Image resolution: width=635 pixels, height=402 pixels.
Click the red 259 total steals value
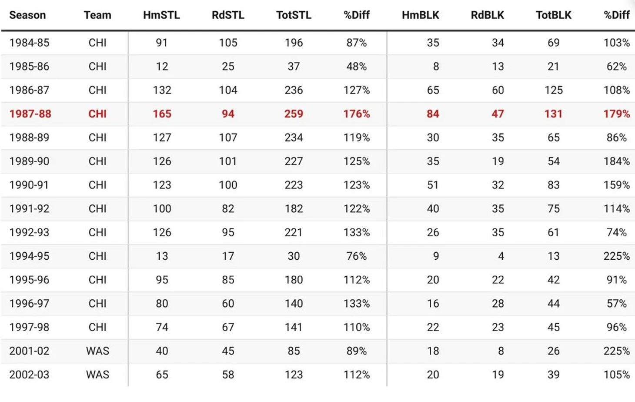pyautogui.click(x=294, y=114)
